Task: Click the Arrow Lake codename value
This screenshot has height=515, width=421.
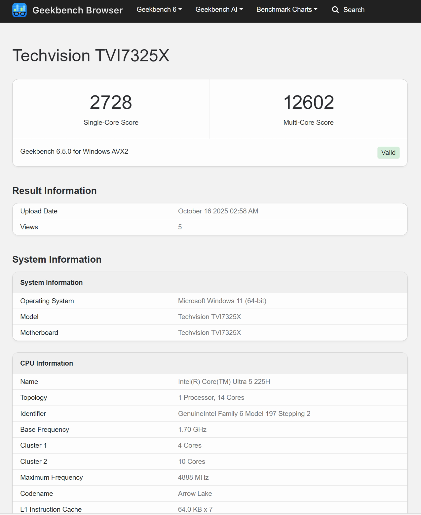Action: [195, 493]
